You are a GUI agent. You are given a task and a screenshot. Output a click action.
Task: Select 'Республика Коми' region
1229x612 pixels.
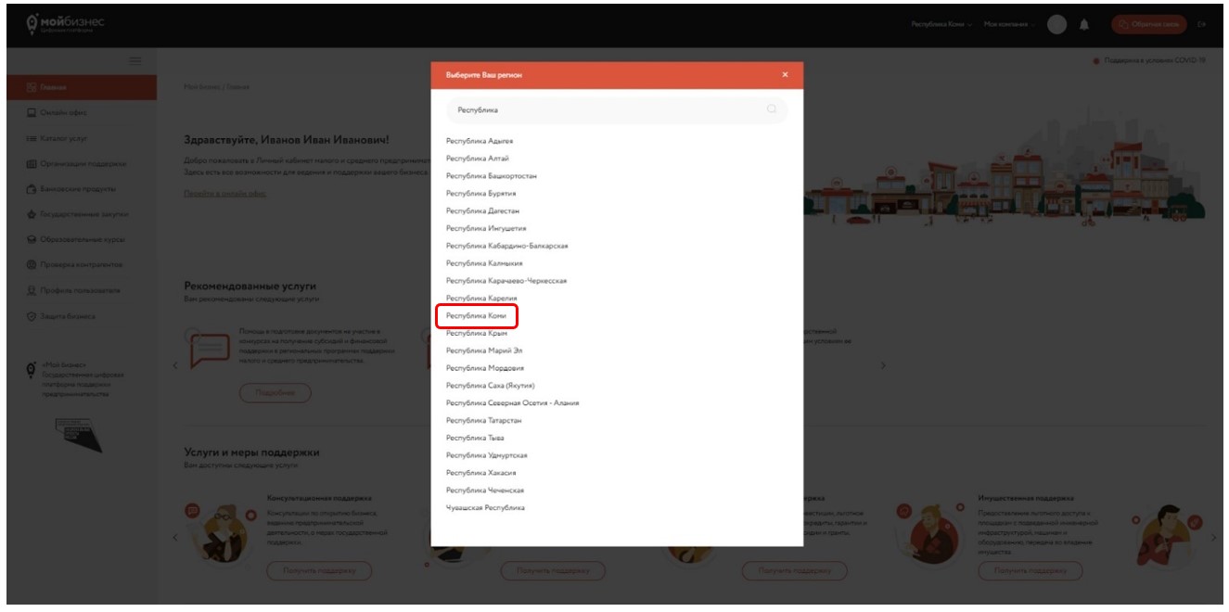pyautogui.click(x=477, y=316)
